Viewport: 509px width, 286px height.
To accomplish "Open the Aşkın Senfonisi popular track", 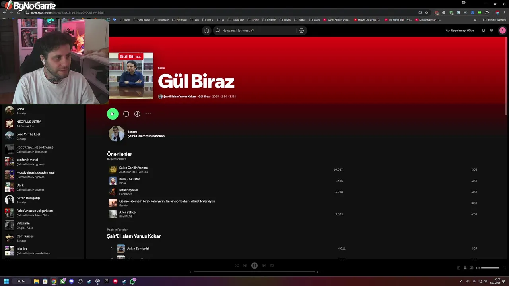I will [138, 249].
